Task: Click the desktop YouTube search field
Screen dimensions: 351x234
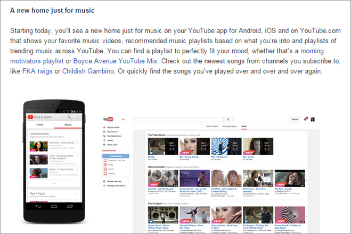Action: coord(178,119)
